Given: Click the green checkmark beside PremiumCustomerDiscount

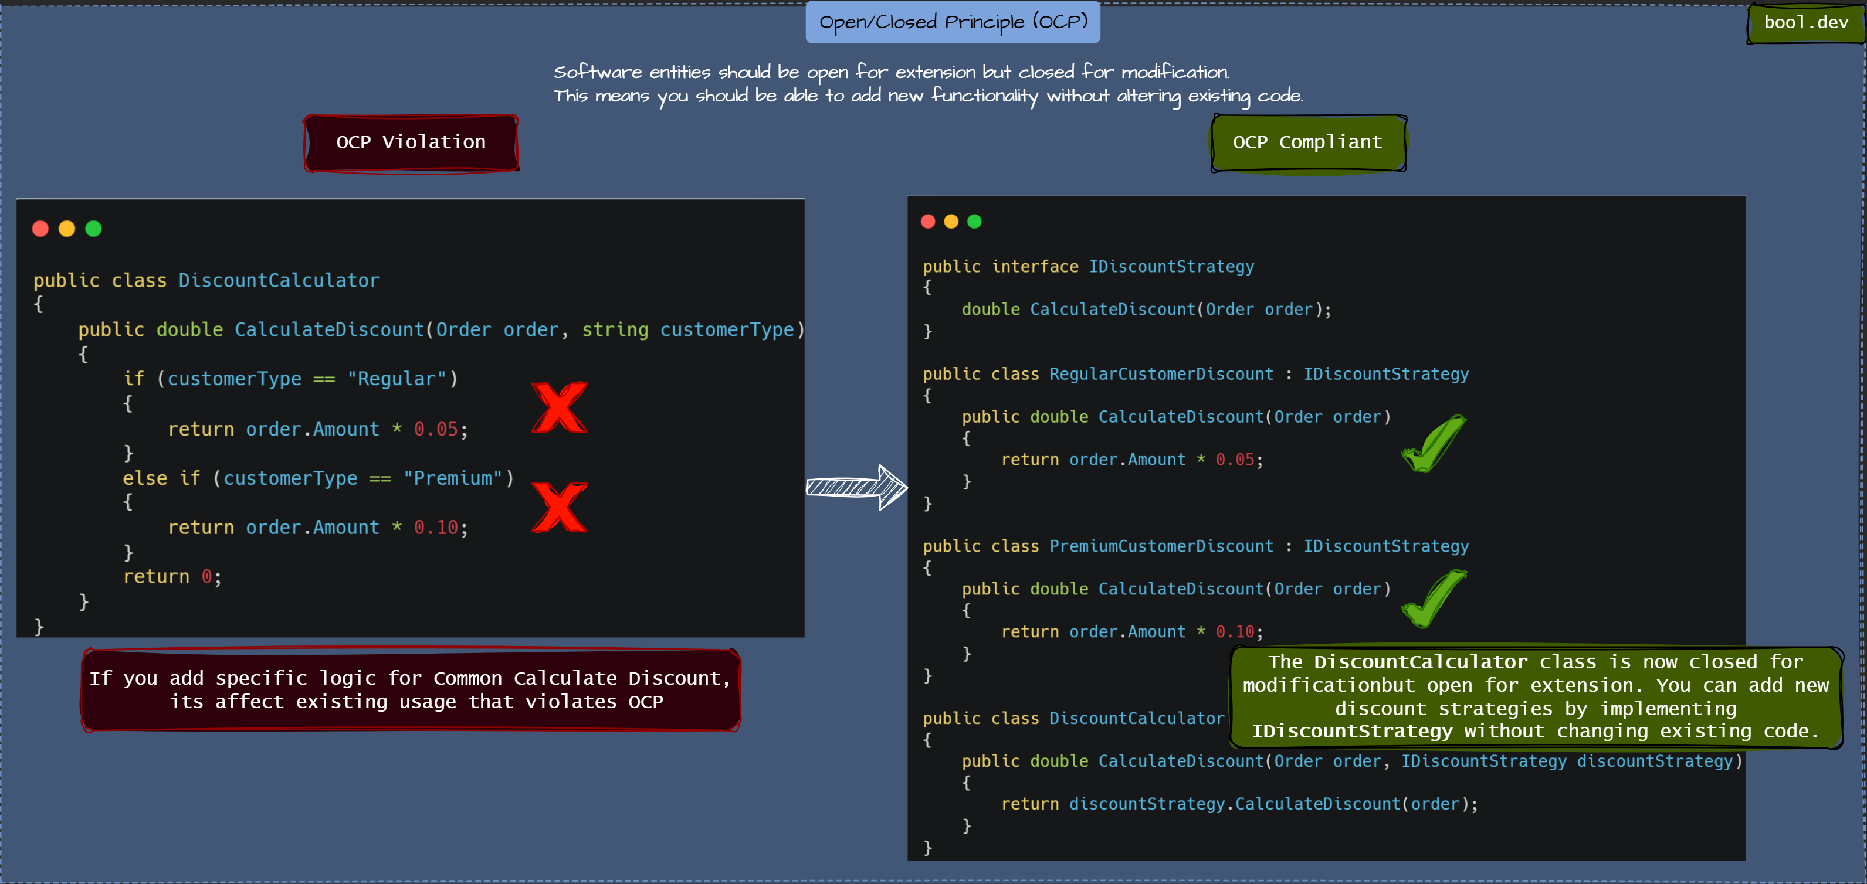Looking at the screenshot, I should coord(1434,599).
